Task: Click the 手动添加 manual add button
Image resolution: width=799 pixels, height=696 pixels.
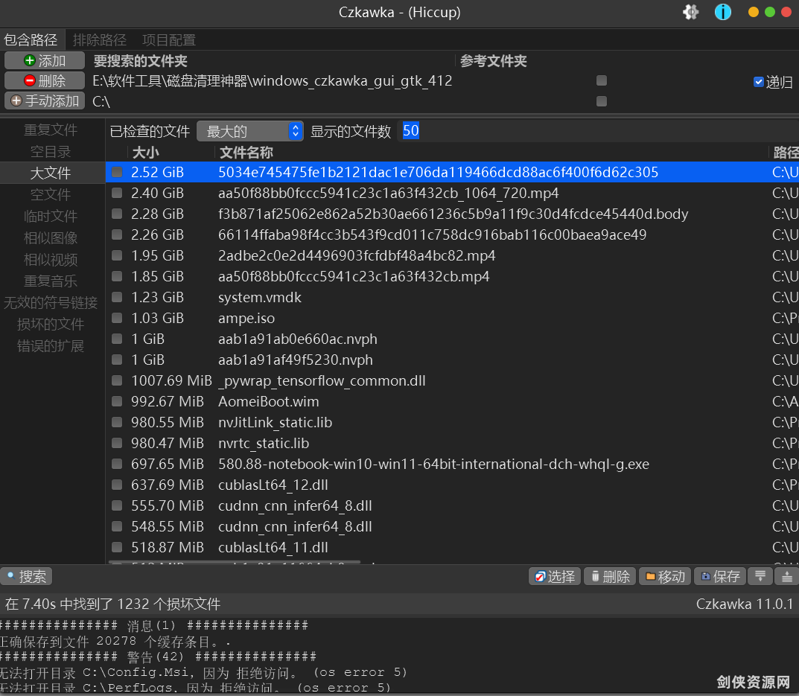Action: pyautogui.click(x=45, y=100)
